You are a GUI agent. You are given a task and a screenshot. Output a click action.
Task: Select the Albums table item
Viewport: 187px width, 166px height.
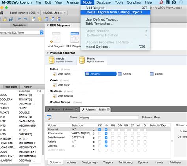tap(101, 74)
